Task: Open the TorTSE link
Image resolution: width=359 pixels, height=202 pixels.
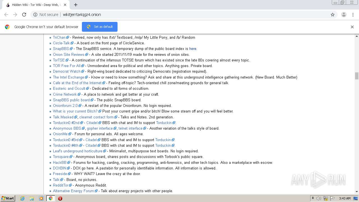Action: pyautogui.click(x=59, y=60)
